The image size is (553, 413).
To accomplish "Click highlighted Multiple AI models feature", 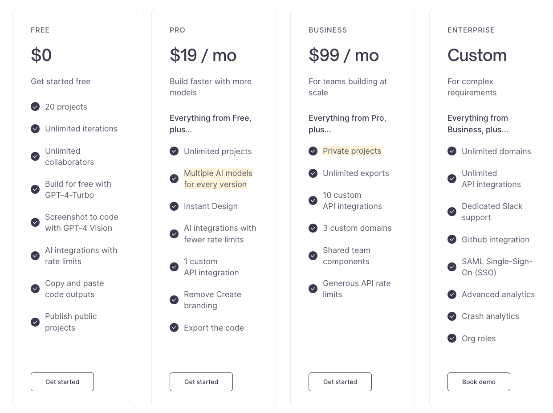I will click(218, 179).
